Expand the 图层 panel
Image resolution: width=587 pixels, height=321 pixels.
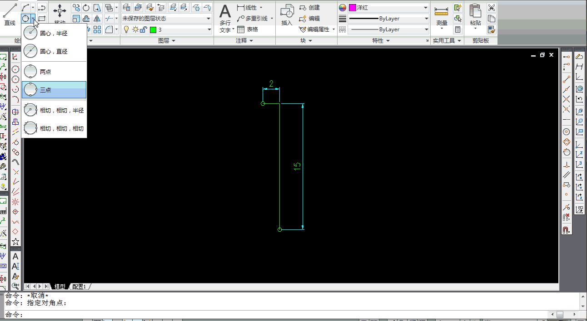pyautogui.click(x=167, y=41)
